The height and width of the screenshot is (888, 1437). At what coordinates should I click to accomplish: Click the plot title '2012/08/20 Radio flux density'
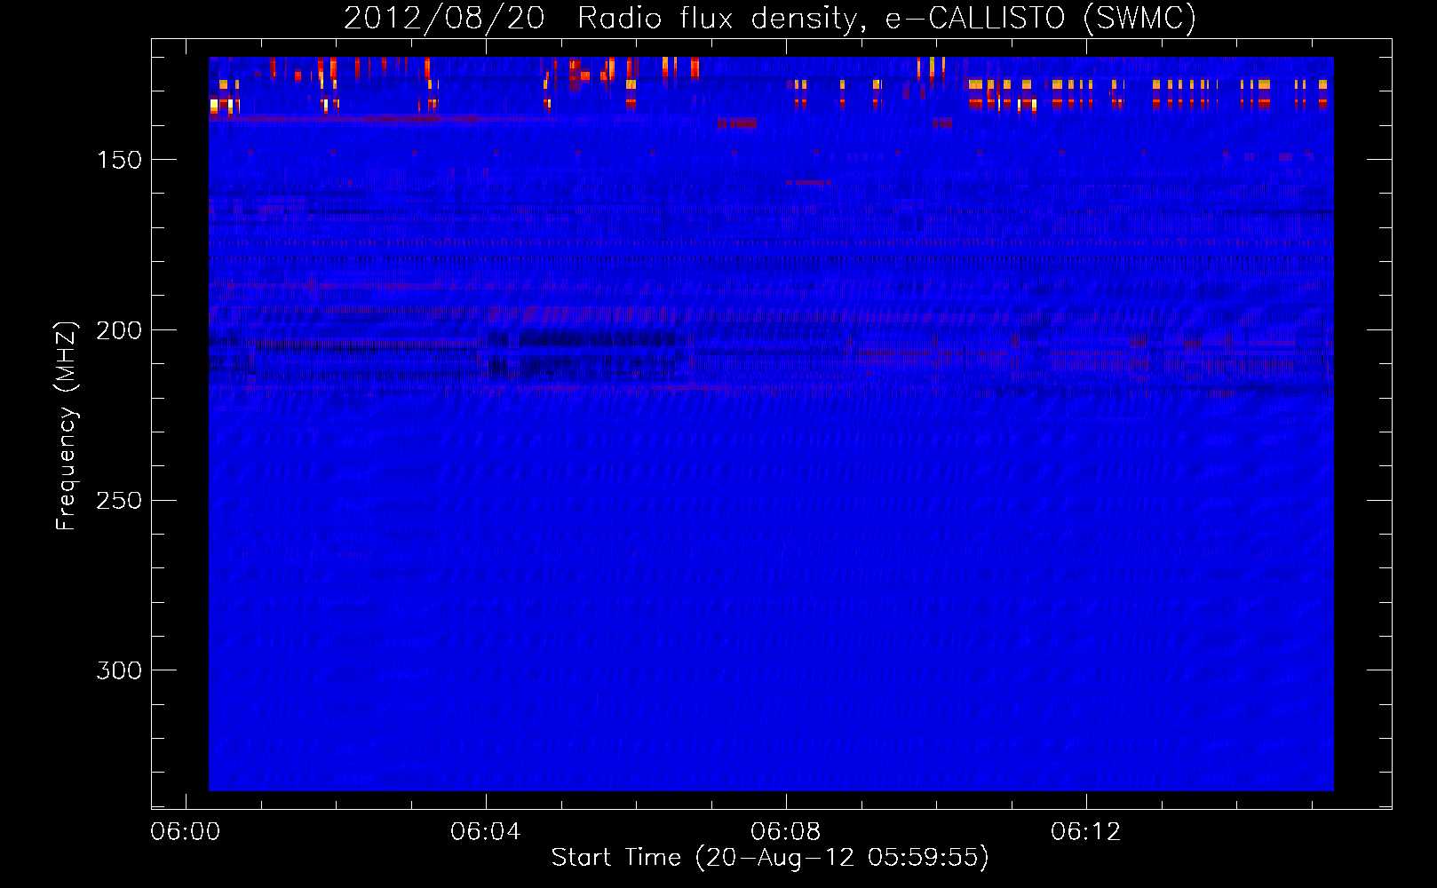770,18
